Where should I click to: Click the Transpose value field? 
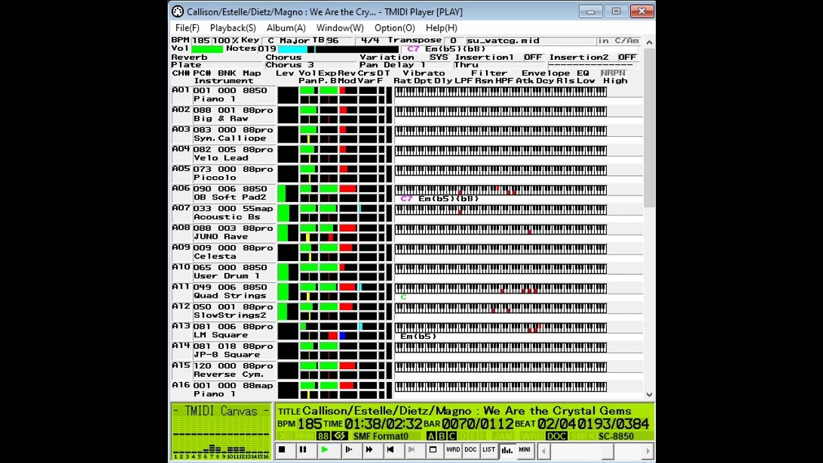453,41
